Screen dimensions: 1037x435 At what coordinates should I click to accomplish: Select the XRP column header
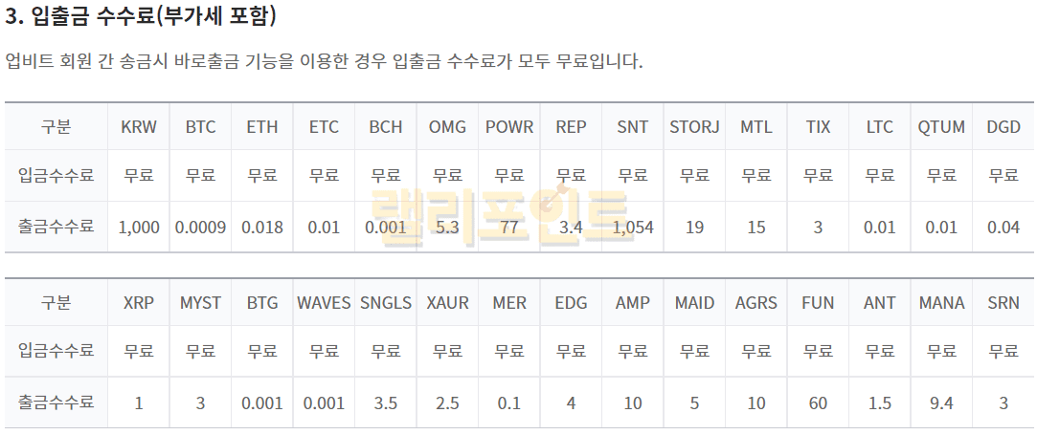tap(139, 302)
